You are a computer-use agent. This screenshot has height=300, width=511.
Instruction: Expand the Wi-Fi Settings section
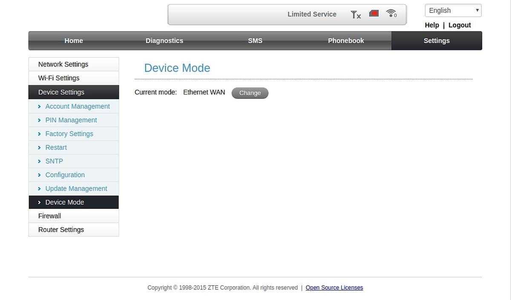click(x=59, y=78)
